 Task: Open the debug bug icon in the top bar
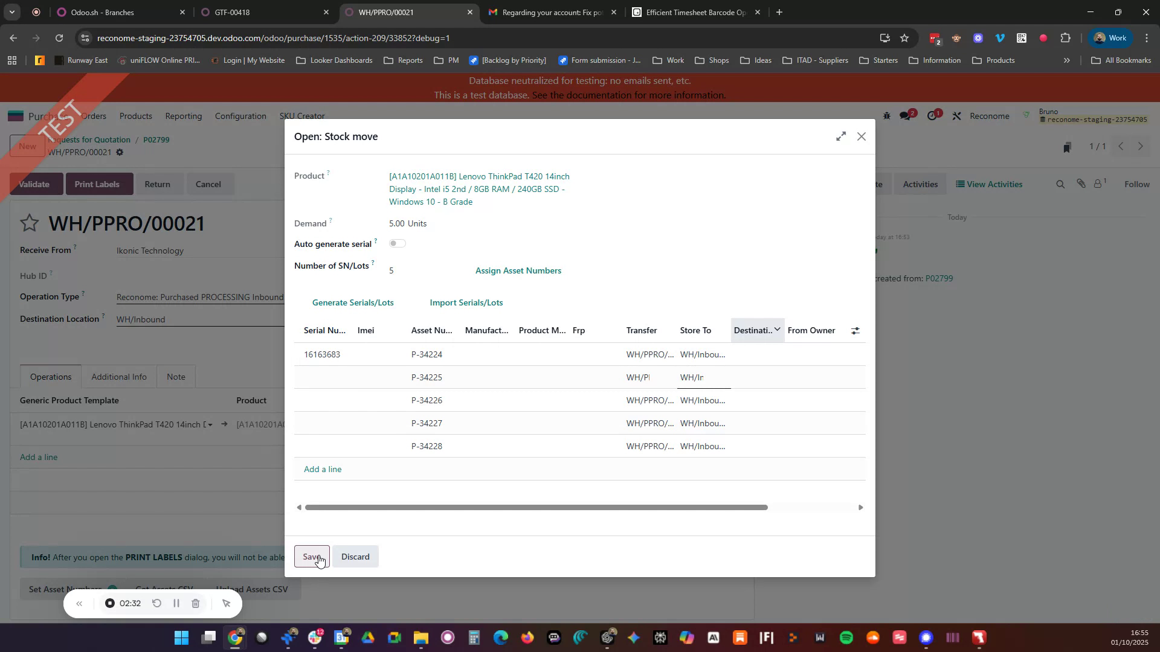click(x=886, y=115)
